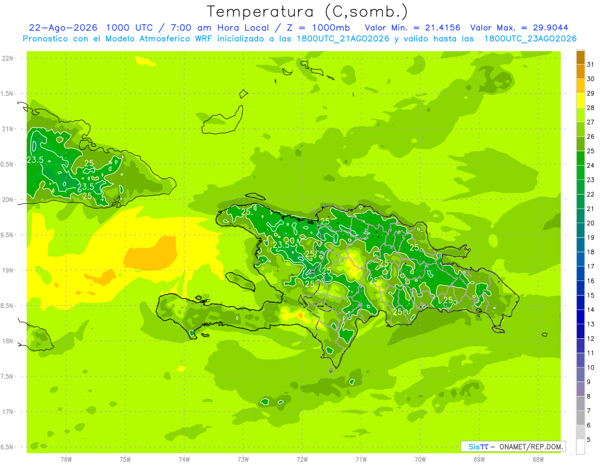The image size is (604, 466).
Task: Click the "74W" longitude axis label
Action: pos(184,459)
